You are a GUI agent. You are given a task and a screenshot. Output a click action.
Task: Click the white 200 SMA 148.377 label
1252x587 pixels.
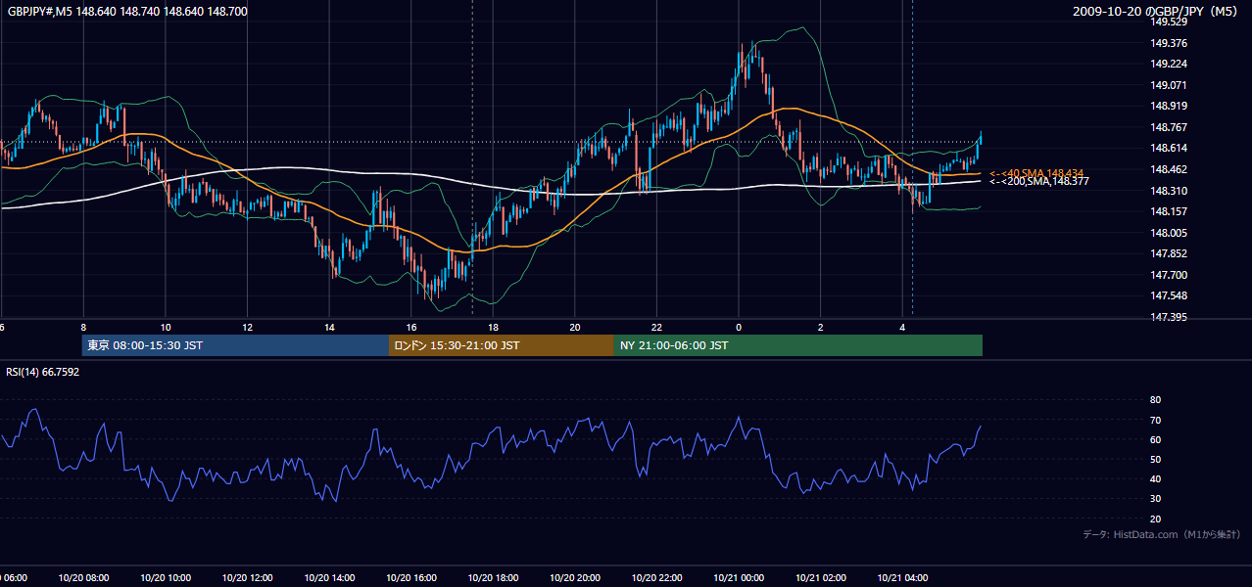[1038, 181]
